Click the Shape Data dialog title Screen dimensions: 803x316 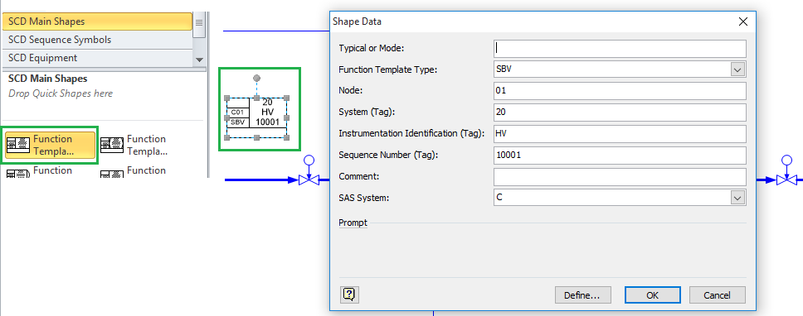click(357, 22)
